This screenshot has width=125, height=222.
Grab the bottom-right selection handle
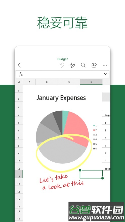(103, 178)
